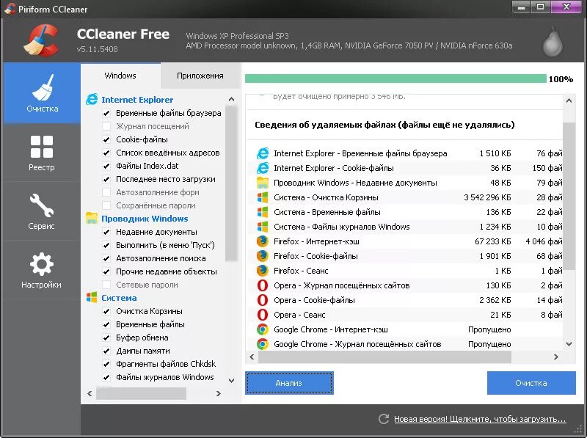Viewport: 587px width, 438px height.
Task: Click the pear icon in the header
Action: 553,42
